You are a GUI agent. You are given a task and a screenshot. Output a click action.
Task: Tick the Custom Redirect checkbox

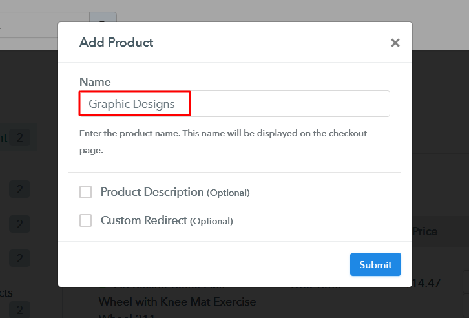coord(85,220)
